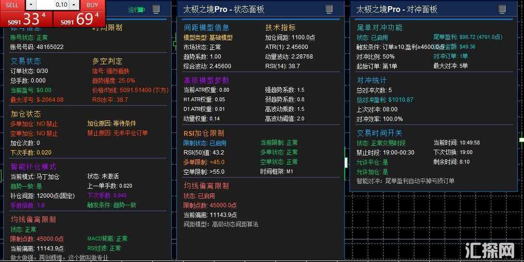Click 当前ATR权重: 0.80 parameter

point(207,90)
